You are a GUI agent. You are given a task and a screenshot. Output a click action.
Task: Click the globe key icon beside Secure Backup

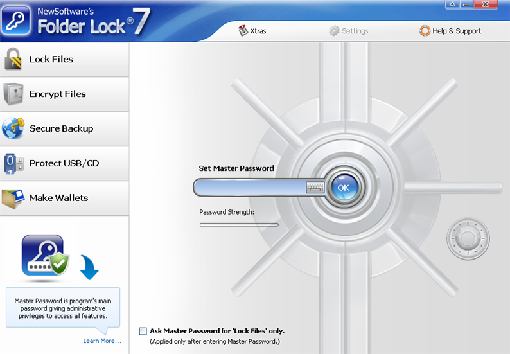pos(13,128)
